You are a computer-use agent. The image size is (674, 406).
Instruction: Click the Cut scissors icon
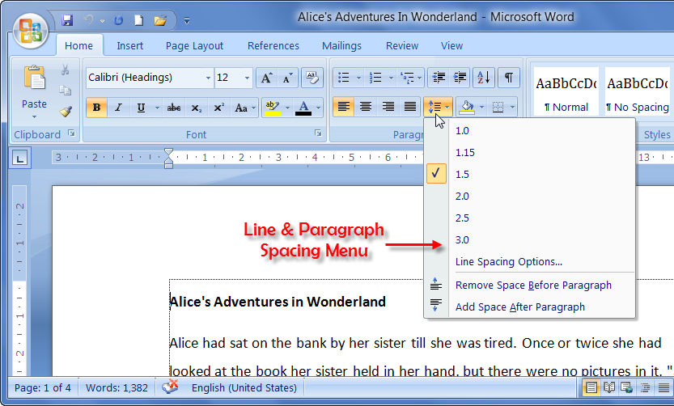[x=65, y=70]
